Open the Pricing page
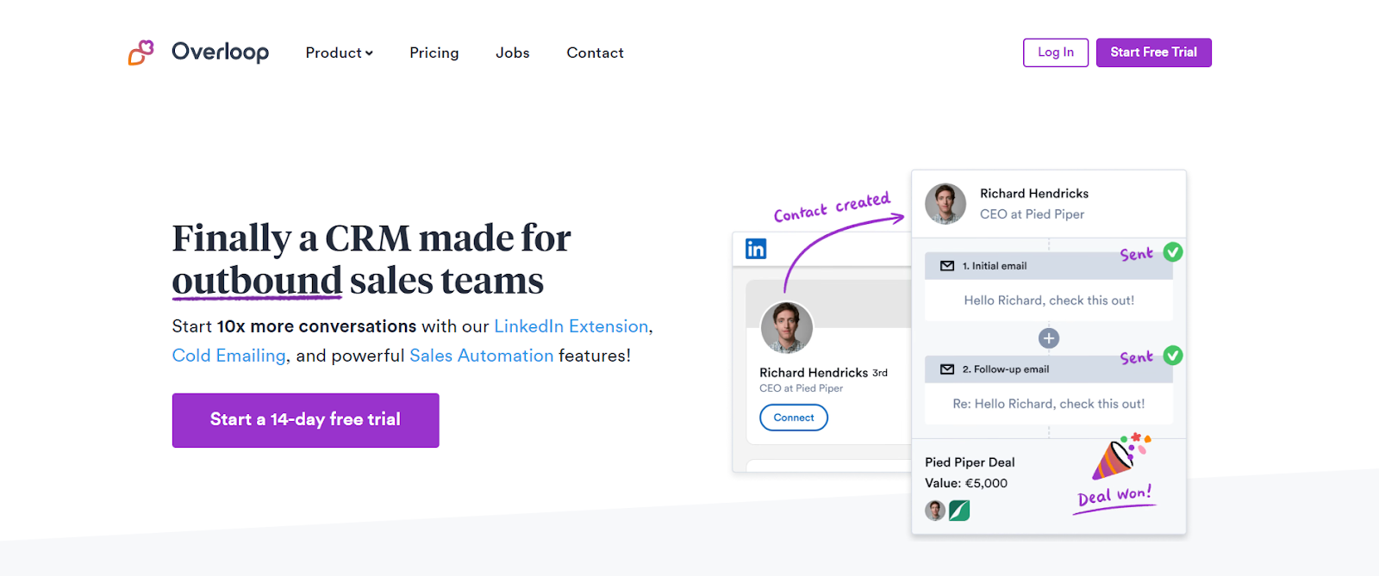 [x=434, y=53]
